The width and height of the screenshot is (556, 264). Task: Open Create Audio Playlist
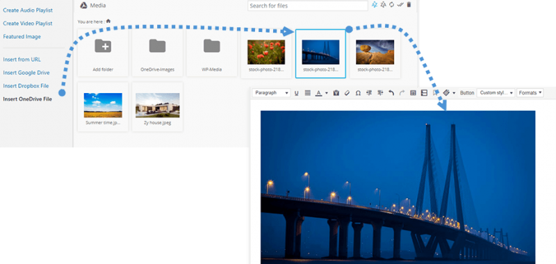(x=28, y=10)
